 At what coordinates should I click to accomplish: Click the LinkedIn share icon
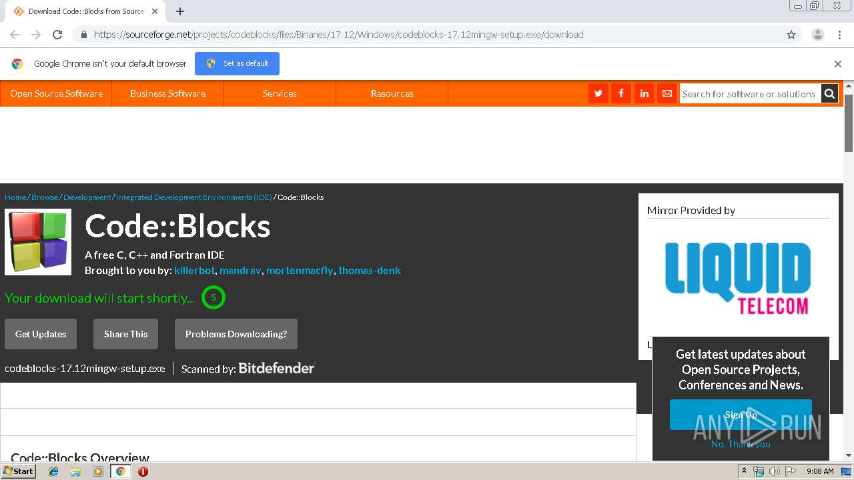pos(644,93)
